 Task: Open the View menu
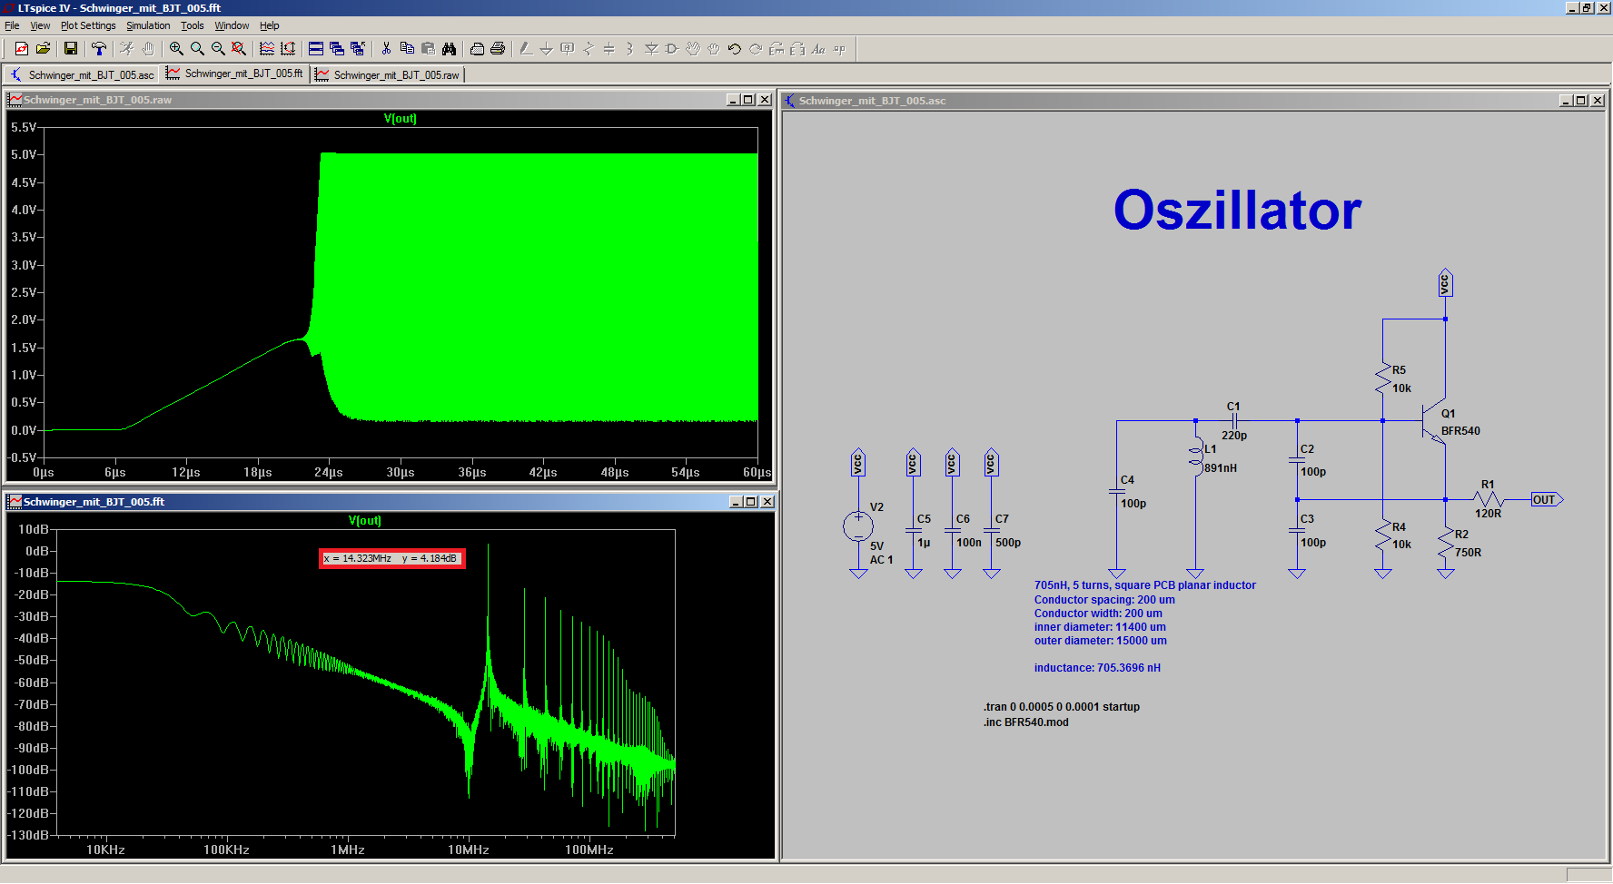(x=40, y=25)
